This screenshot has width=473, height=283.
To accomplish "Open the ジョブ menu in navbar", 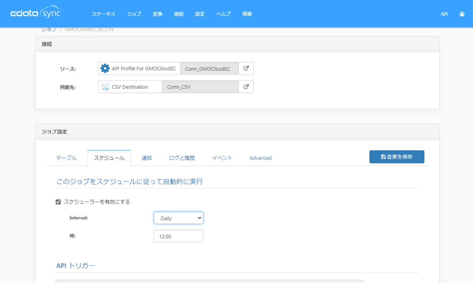I will pos(134,14).
